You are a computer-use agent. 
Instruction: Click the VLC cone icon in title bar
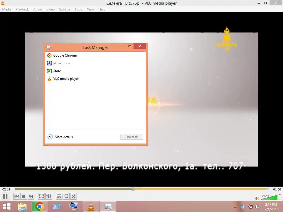3,3
